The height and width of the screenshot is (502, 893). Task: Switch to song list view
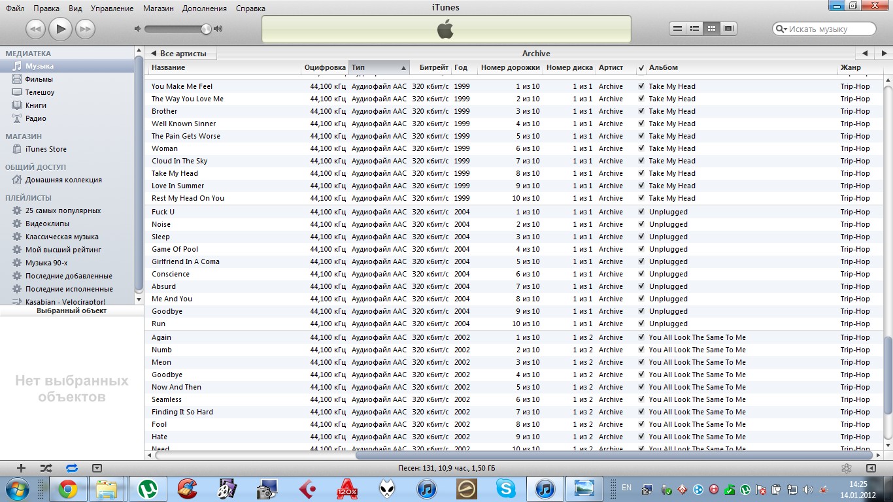pos(678,29)
